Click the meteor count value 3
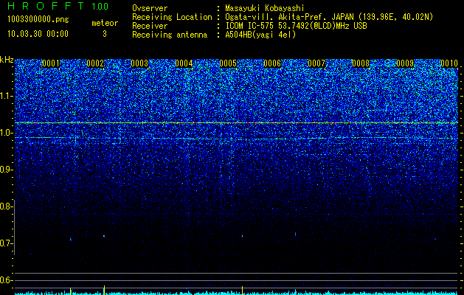This screenshot has height=295, width=464. [x=105, y=34]
